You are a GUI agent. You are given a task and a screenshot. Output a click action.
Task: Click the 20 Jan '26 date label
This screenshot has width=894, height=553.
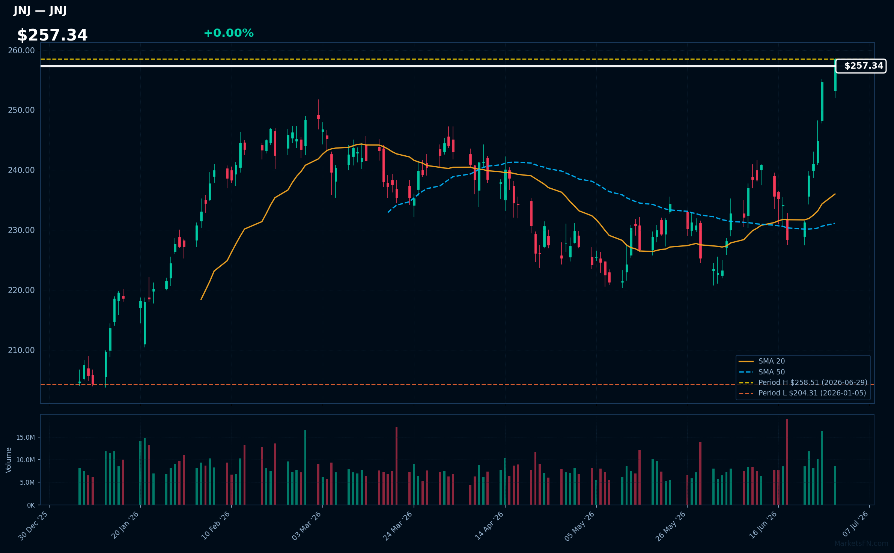tap(125, 525)
